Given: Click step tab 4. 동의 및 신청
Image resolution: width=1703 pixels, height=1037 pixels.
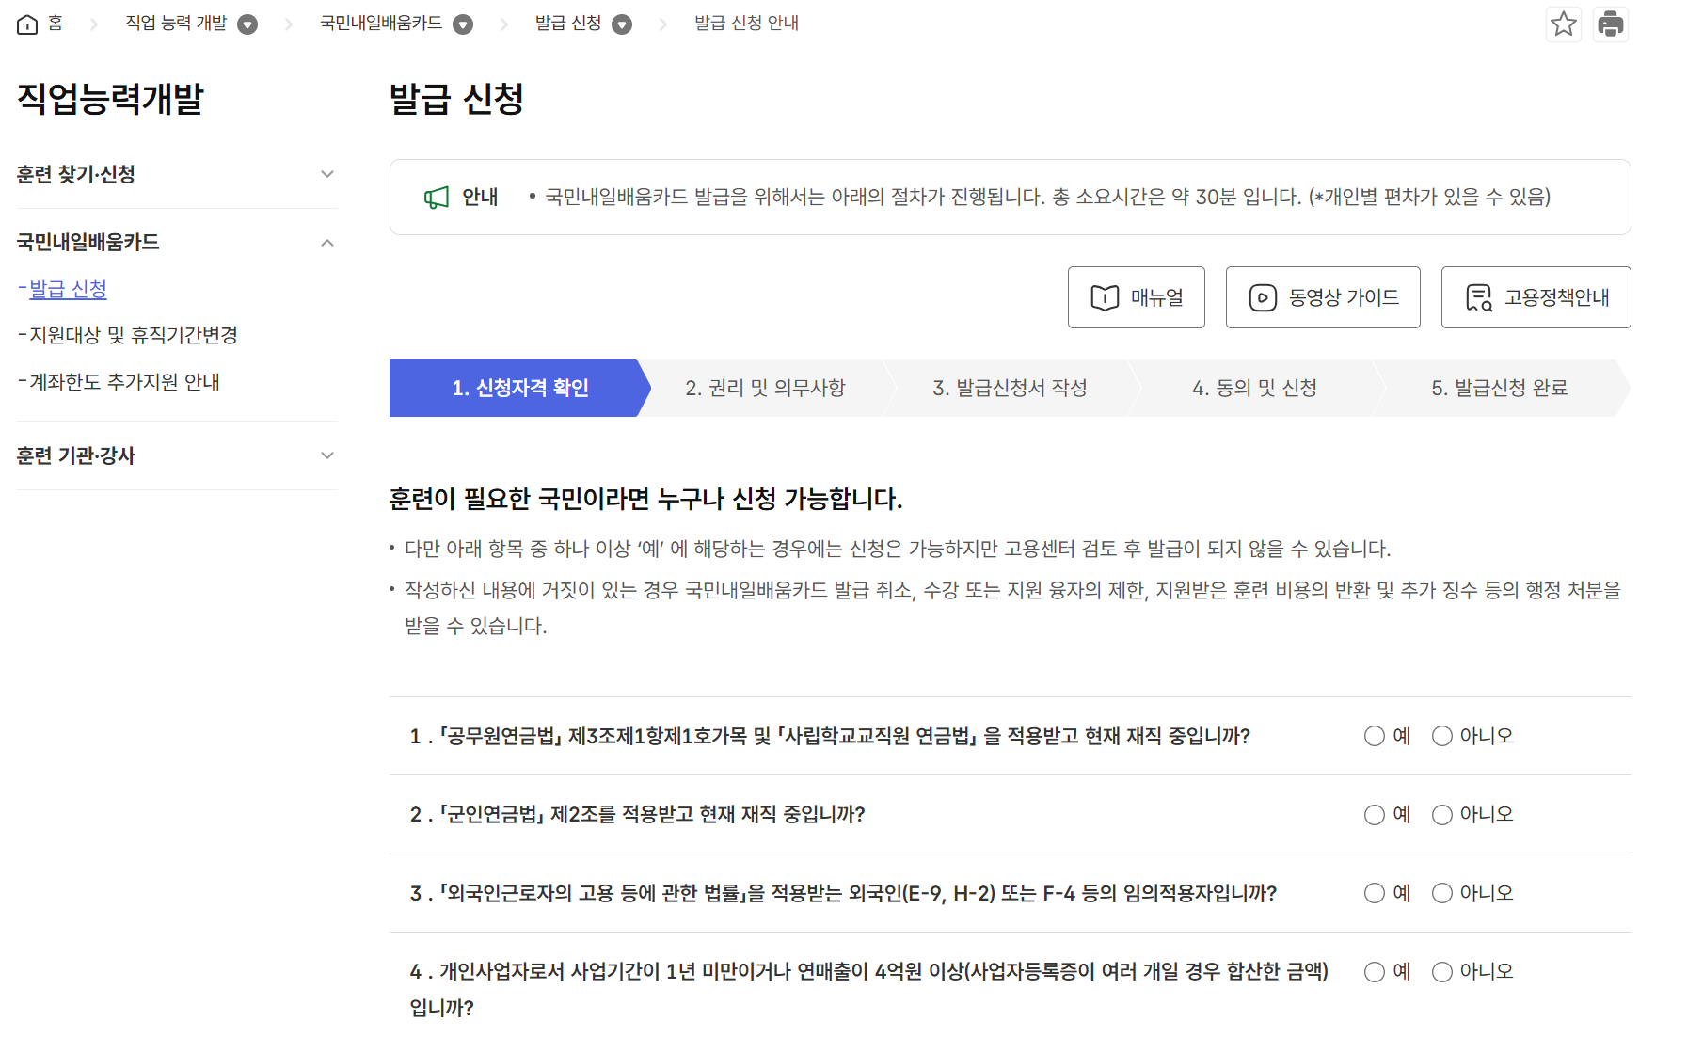Looking at the screenshot, I should tap(1254, 388).
